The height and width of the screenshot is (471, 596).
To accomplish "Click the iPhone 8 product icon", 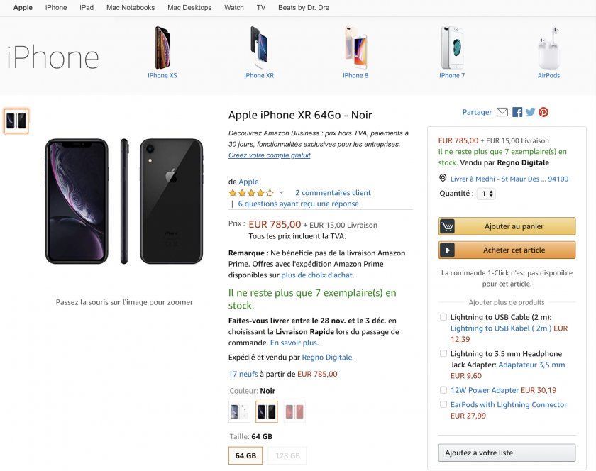I will 355,48.
